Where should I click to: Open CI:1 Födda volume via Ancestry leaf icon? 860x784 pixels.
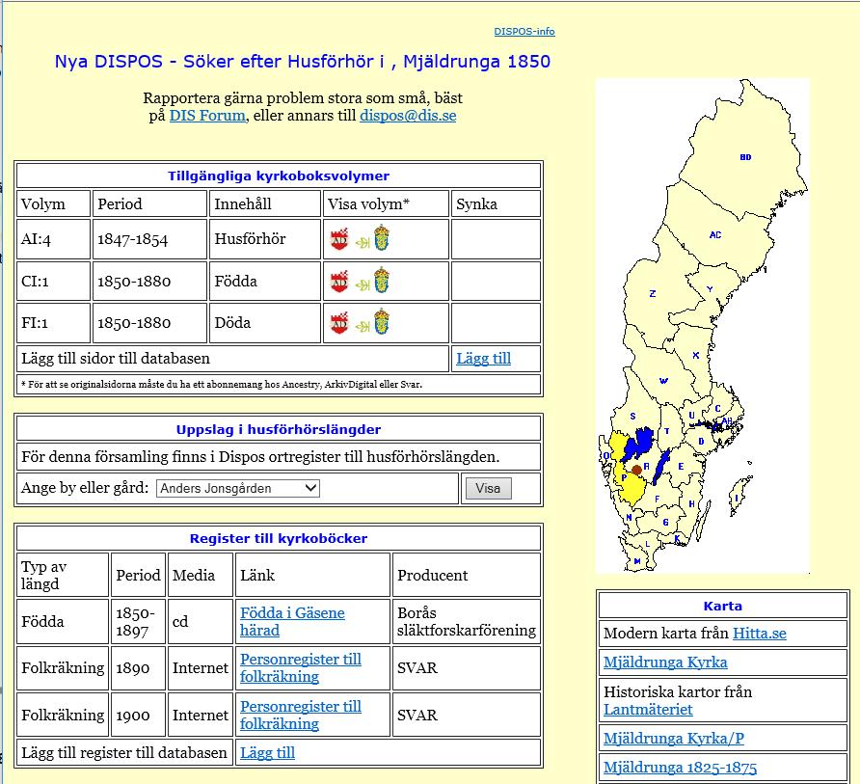pyautogui.click(x=362, y=284)
